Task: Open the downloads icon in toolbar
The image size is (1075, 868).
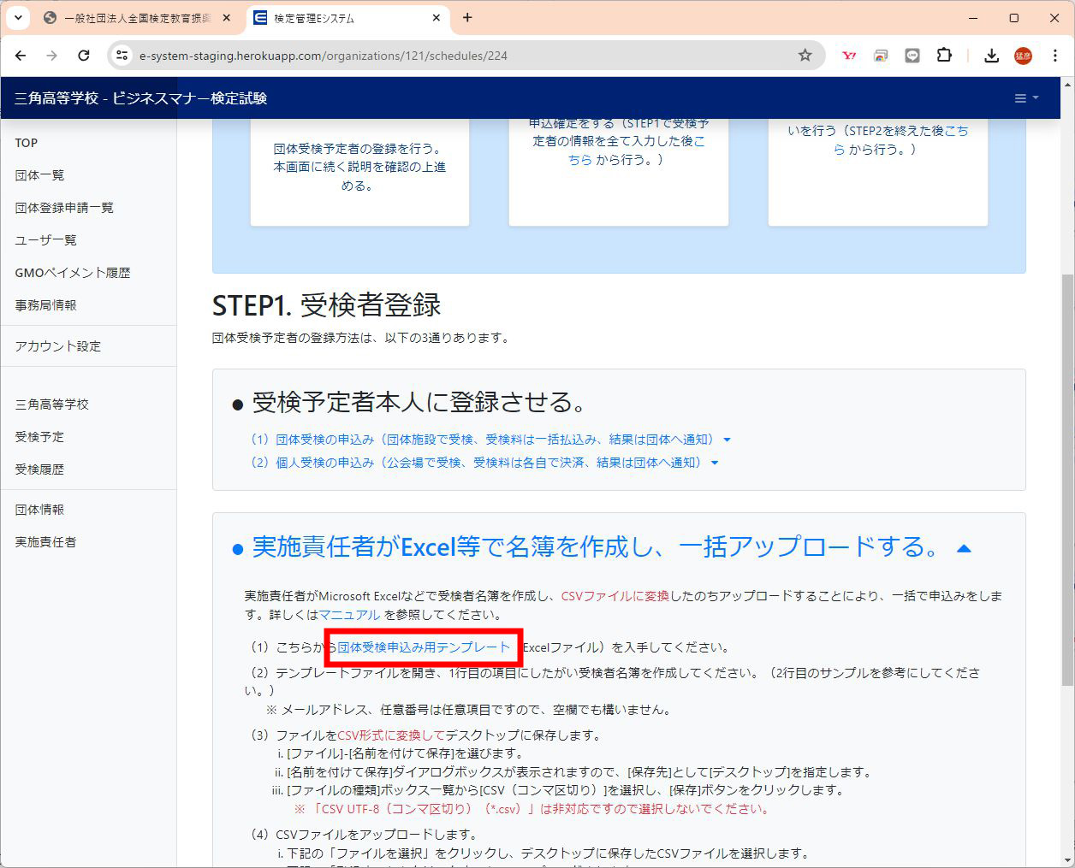Action: tap(991, 56)
